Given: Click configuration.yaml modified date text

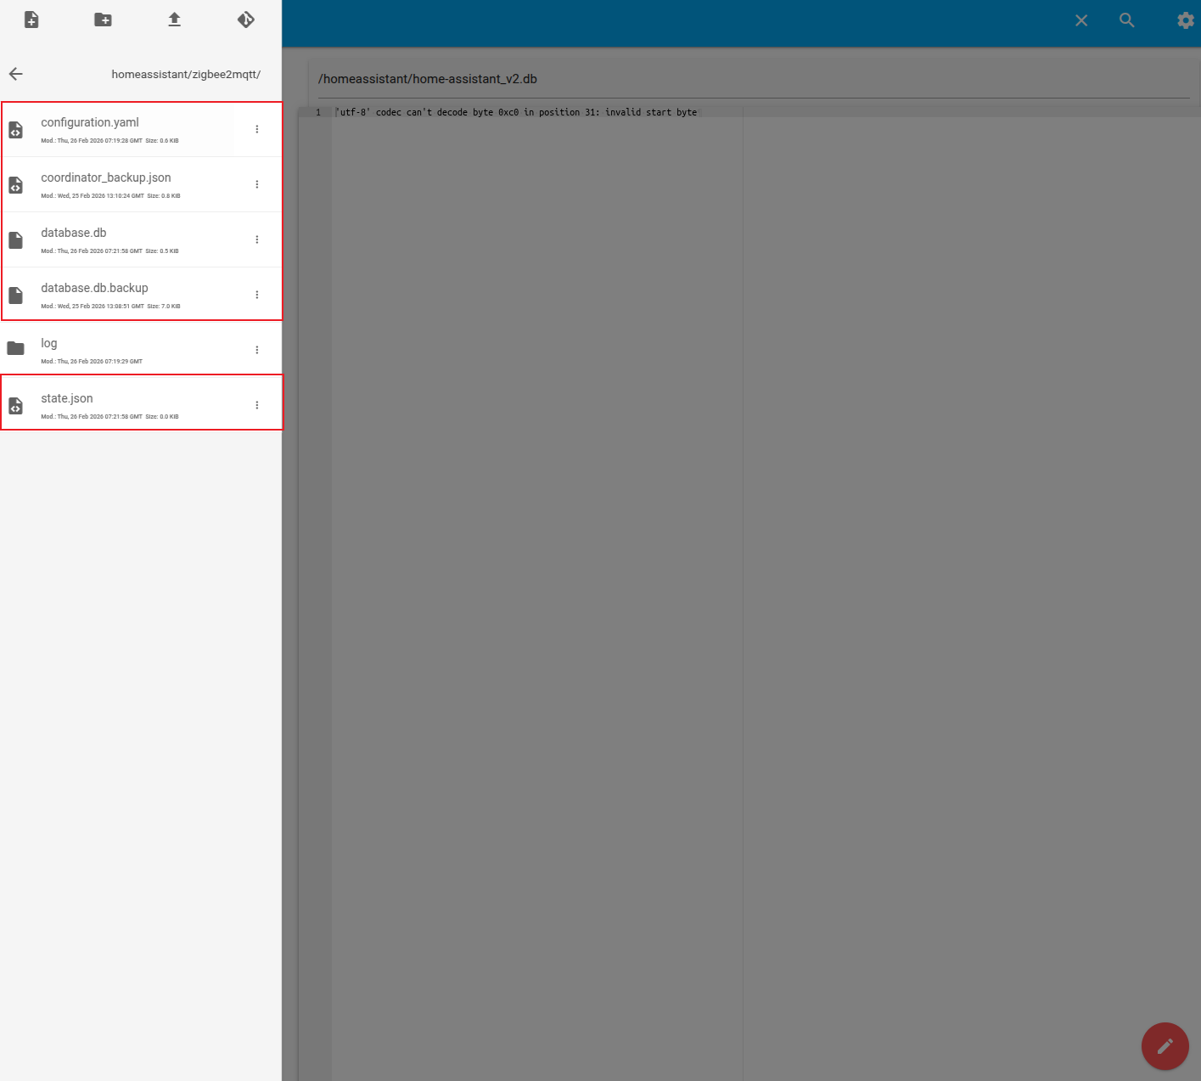Looking at the screenshot, I should (x=92, y=141).
